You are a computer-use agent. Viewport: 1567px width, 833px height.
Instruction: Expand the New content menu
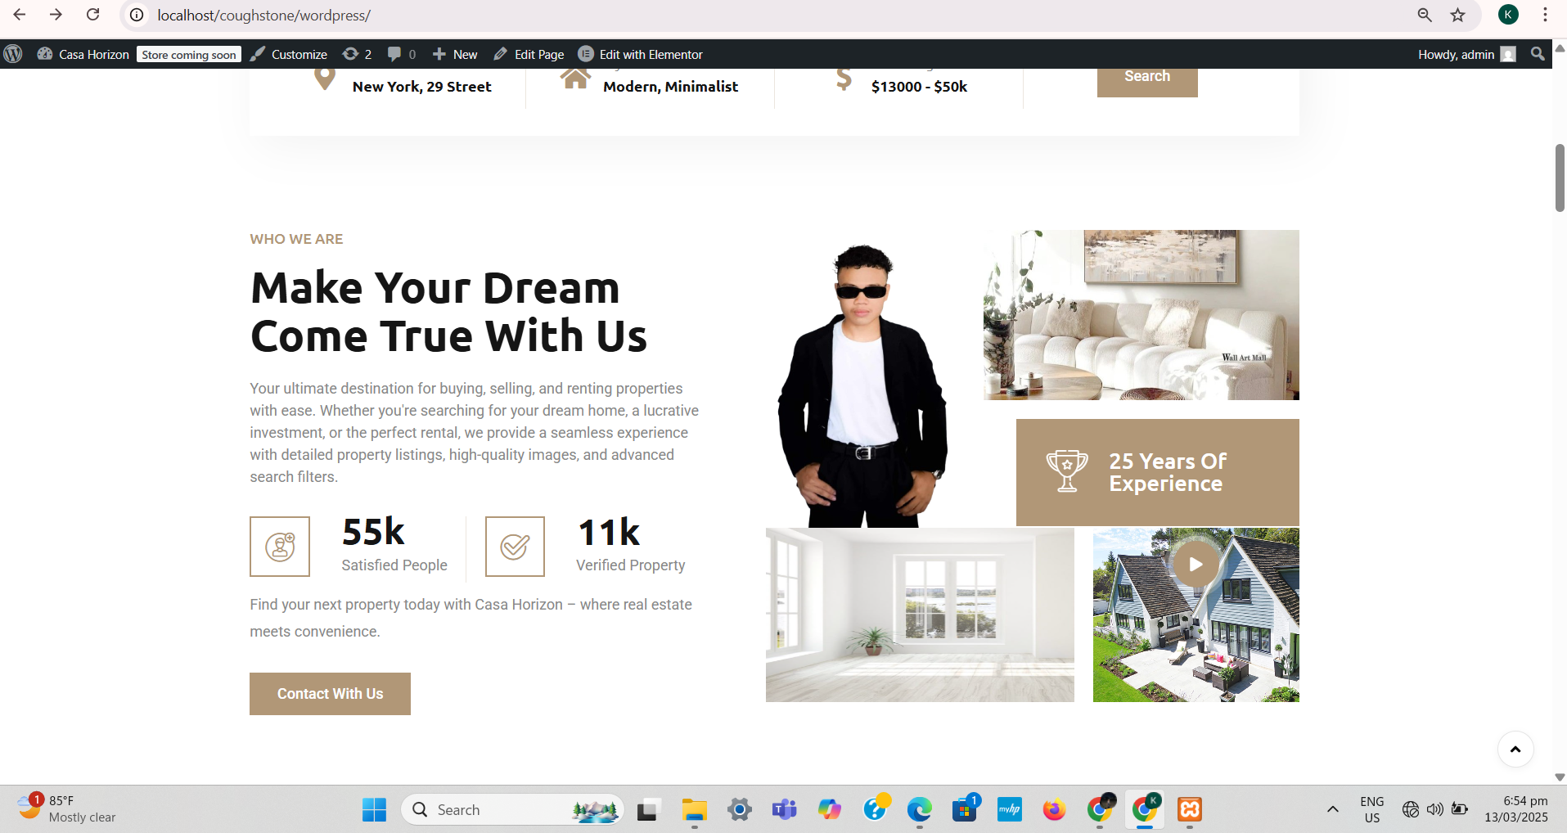click(455, 54)
